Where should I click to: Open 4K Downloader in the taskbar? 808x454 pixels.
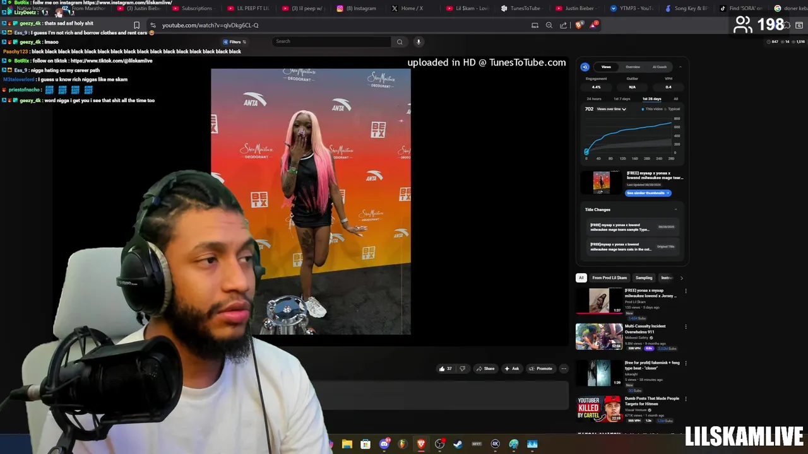pos(496,444)
